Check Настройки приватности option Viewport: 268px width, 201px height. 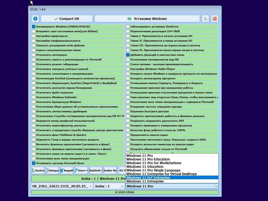click(x=33, y=36)
